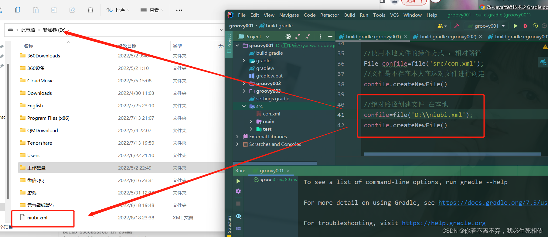Viewport: 548px width, 237px height.
Task: Click the green Run button in toolbar
Action: coord(515,26)
